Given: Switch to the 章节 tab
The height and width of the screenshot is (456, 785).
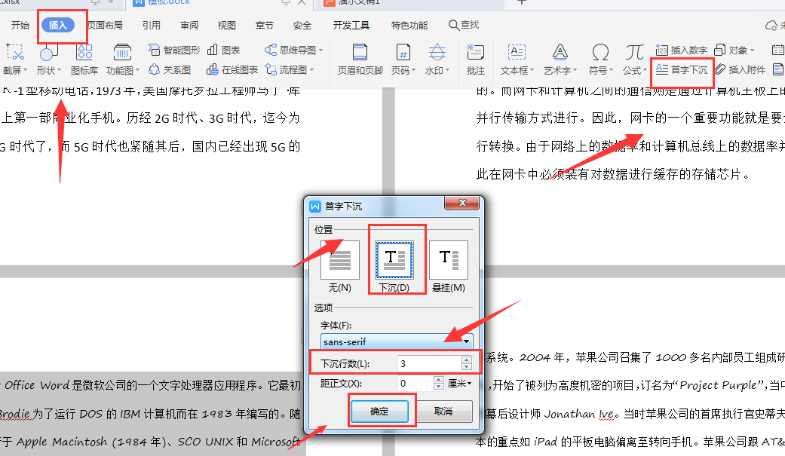Looking at the screenshot, I should point(265,25).
